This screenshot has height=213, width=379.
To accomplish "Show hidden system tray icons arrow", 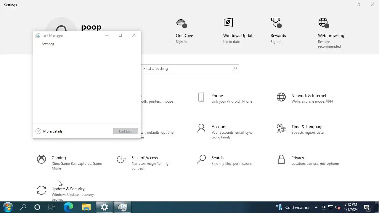I will [x=316, y=207].
